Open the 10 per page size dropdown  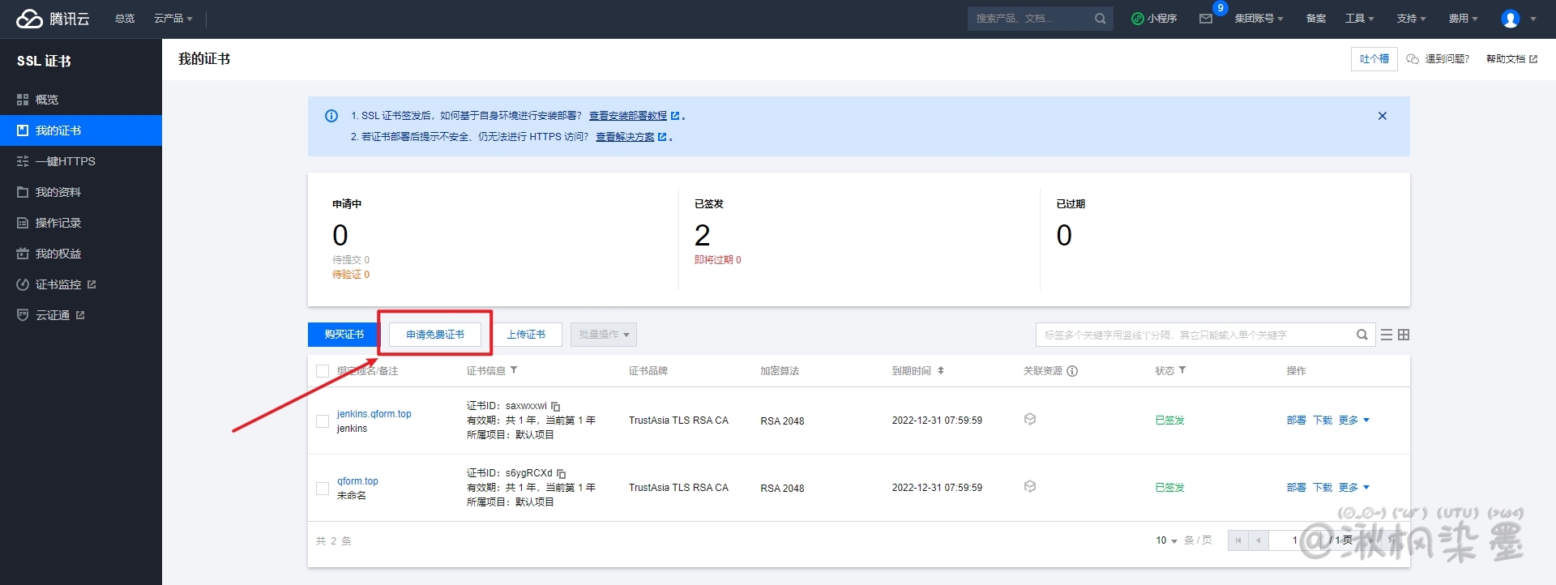(1166, 540)
